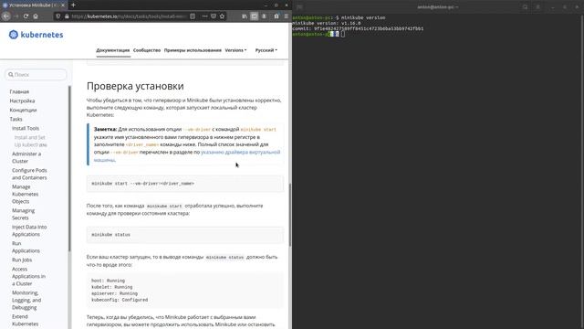Click the page vertical scrollbar

pyautogui.click(x=290, y=215)
